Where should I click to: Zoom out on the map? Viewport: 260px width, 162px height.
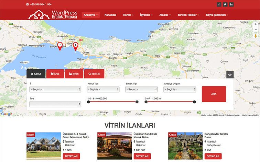pos(256,29)
